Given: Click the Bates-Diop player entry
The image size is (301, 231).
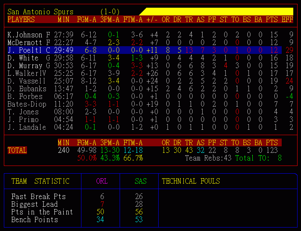Looking at the screenshot, I should pyautogui.click(x=27, y=104).
